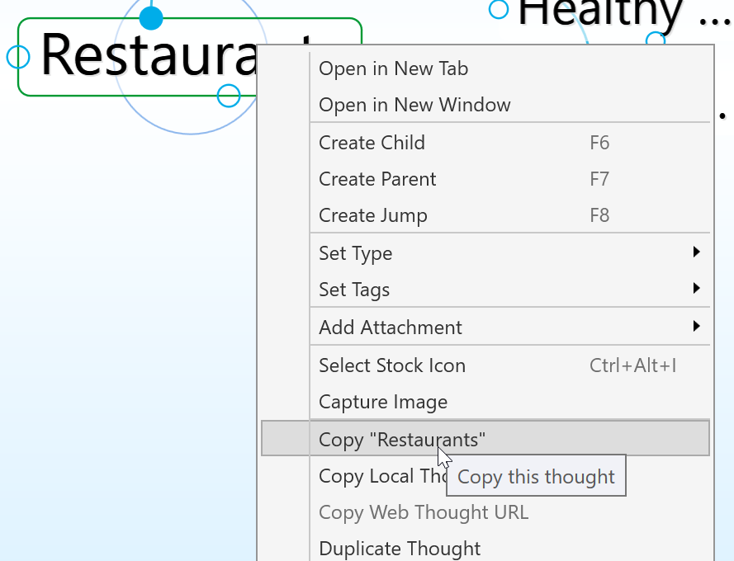
Task: Select Create Jump from the context menu
Action: (x=372, y=215)
